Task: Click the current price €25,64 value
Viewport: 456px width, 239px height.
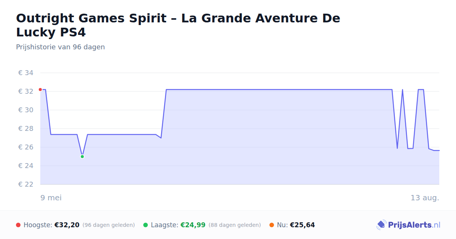Action: (x=302, y=225)
